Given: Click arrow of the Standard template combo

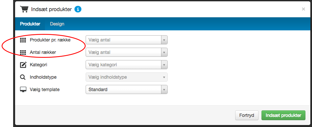Looking at the screenshot, I should (164, 89).
